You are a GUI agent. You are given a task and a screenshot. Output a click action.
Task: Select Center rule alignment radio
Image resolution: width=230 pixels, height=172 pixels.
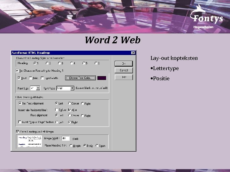click(x=70, y=115)
